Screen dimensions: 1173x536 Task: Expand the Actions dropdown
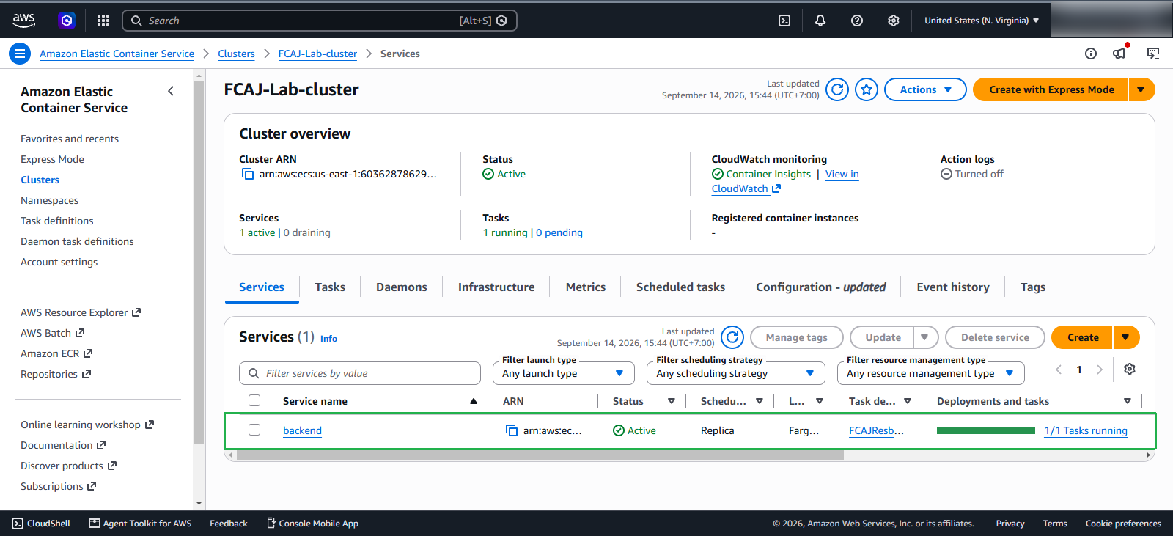[925, 89]
